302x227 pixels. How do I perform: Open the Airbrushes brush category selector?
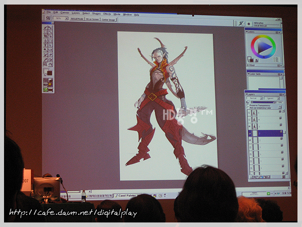(x=267, y=23)
